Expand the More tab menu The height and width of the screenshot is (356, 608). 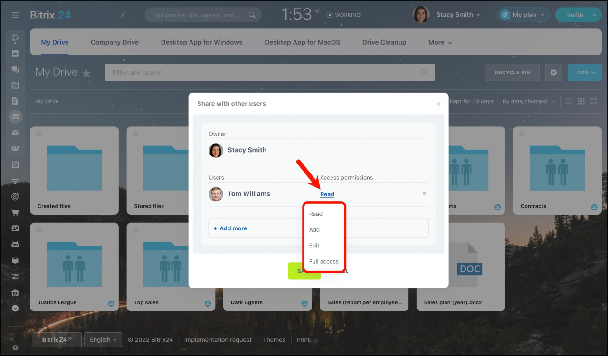[x=440, y=42]
